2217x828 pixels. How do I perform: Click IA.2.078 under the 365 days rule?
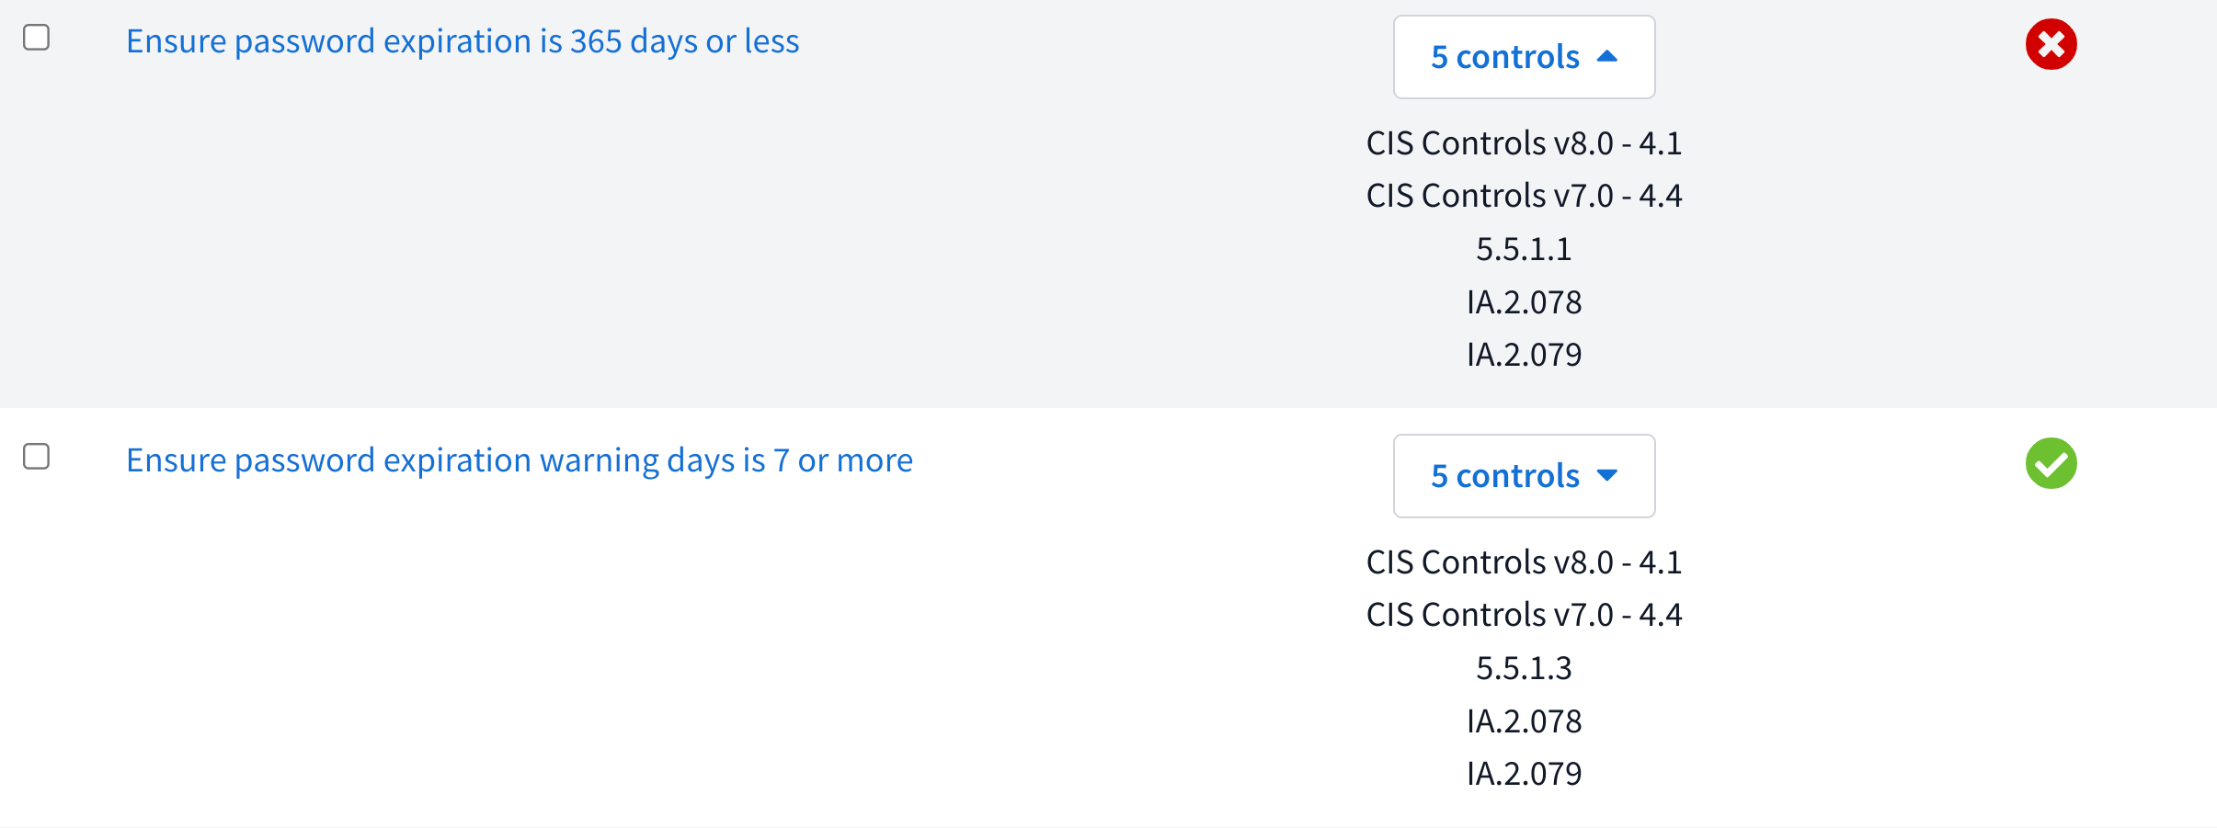coord(1524,302)
